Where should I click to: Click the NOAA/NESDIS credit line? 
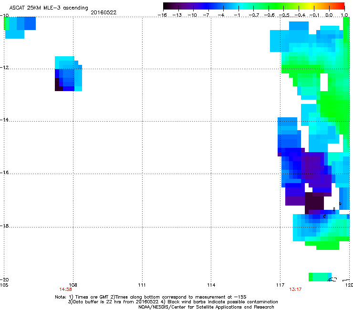[x=206, y=307]
